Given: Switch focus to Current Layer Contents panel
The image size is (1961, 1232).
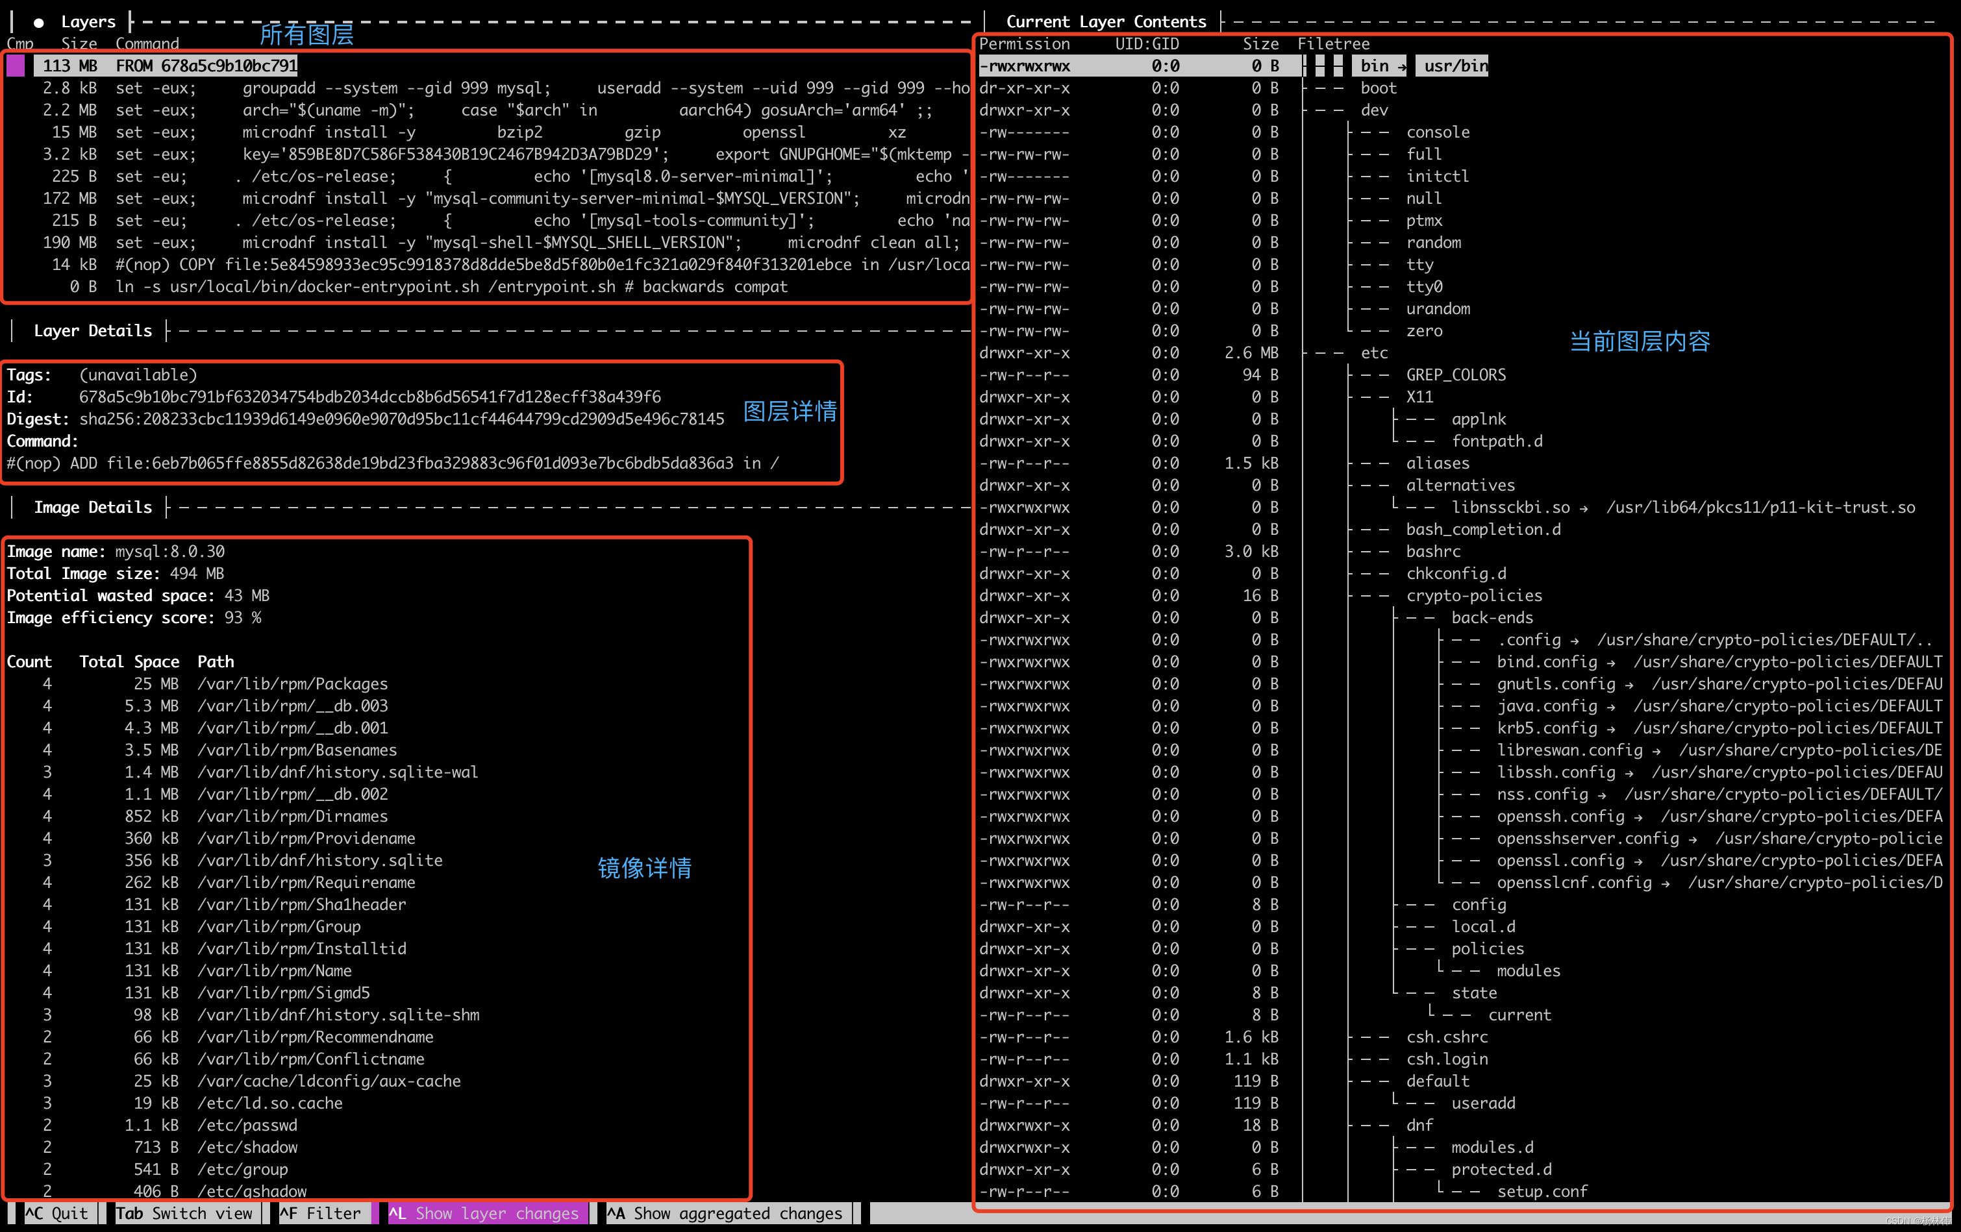Looking at the screenshot, I should point(1108,21).
